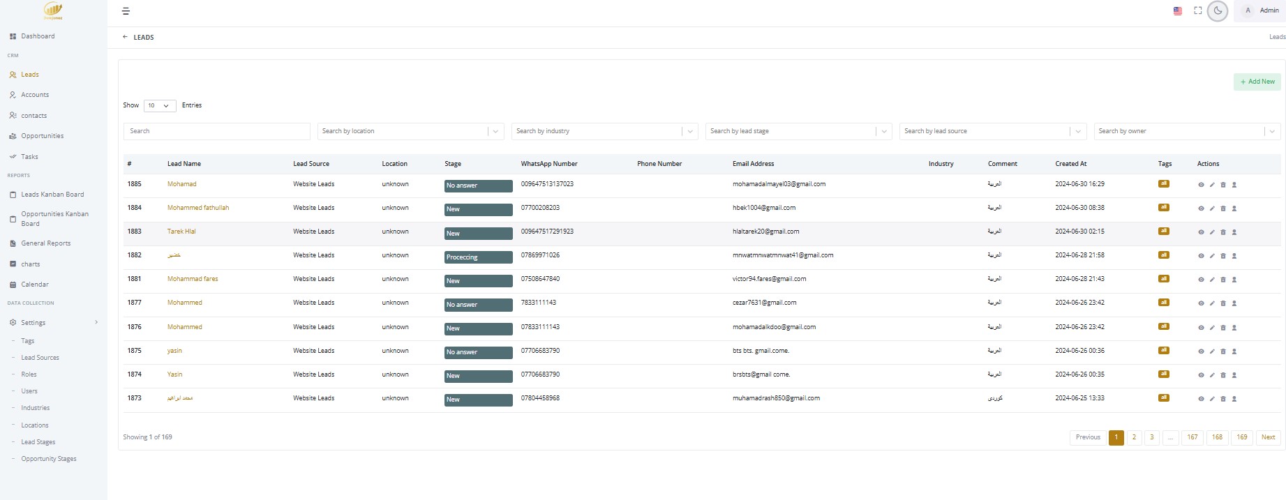Edit lead 1883 with pencil icon
The image size is (1286, 500).
coord(1212,232)
